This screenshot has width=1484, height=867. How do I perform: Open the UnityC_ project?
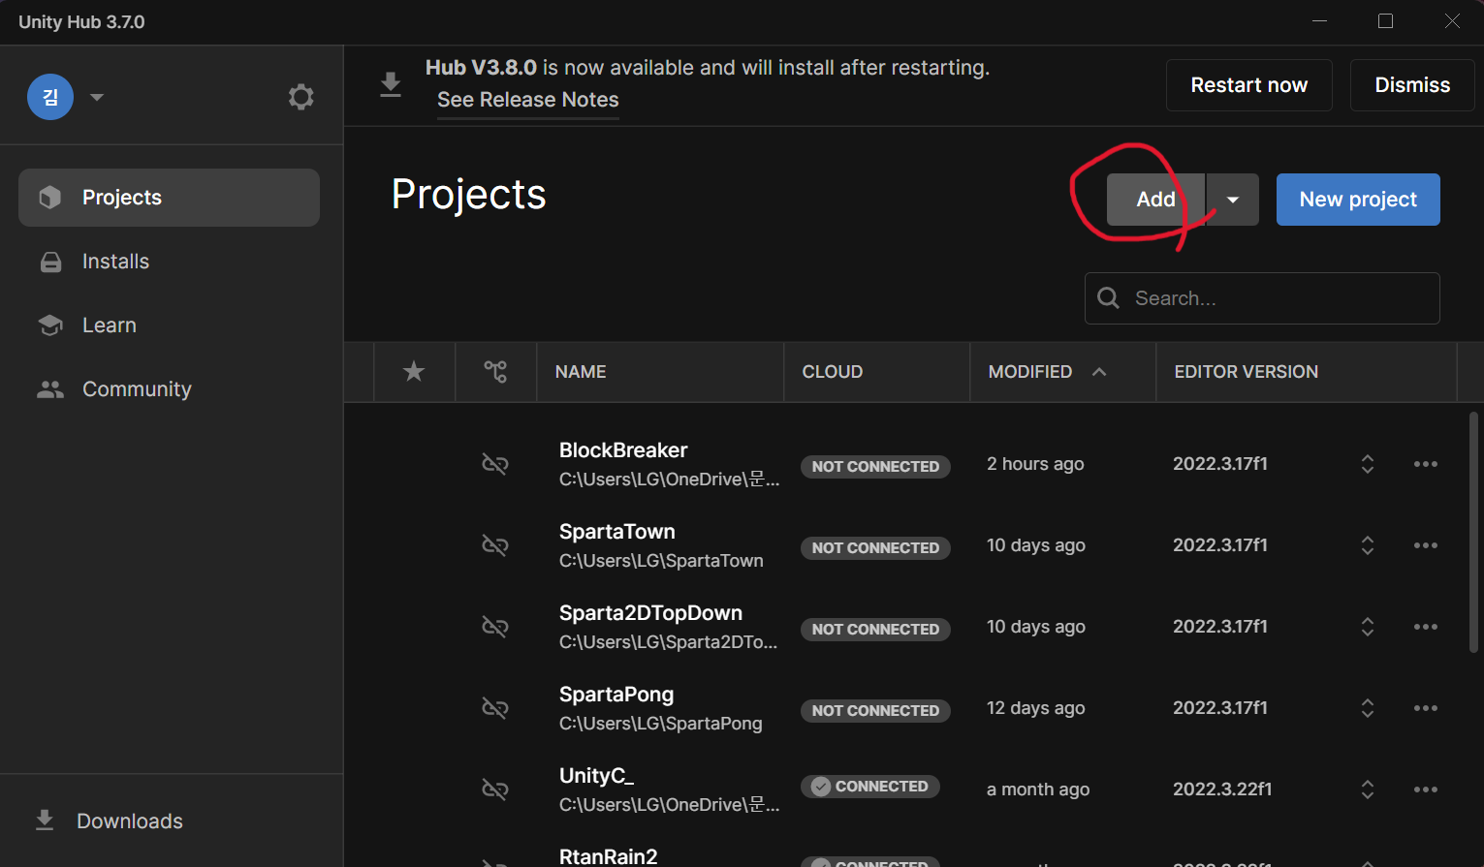(x=596, y=776)
